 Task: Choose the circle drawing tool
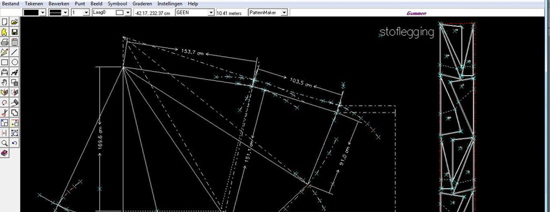click(14, 62)
